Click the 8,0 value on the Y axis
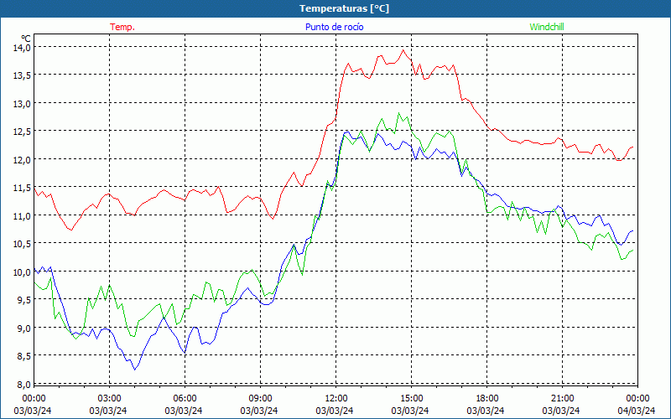This screenshot has height=419, width=671. pos(23,385)
